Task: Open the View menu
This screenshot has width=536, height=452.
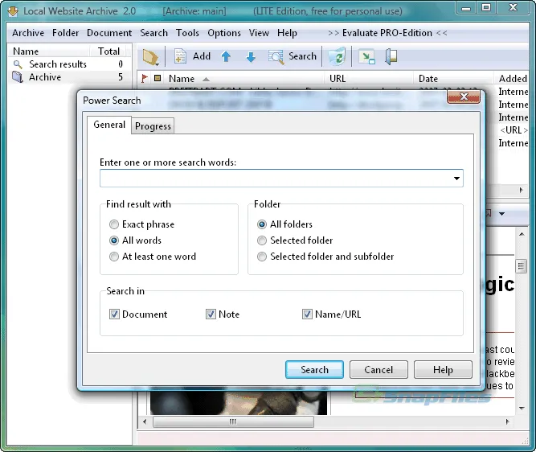Action: coord(259,33)
